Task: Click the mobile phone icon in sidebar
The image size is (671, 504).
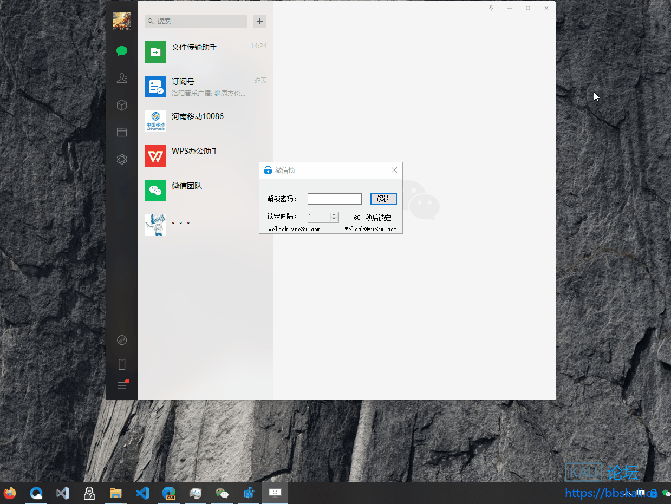Action: tap(121, 364)
